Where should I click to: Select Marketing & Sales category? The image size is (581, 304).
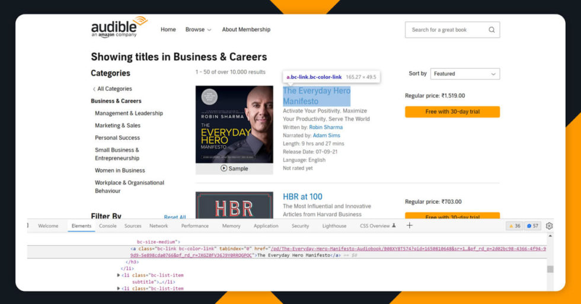pos(117,126)
